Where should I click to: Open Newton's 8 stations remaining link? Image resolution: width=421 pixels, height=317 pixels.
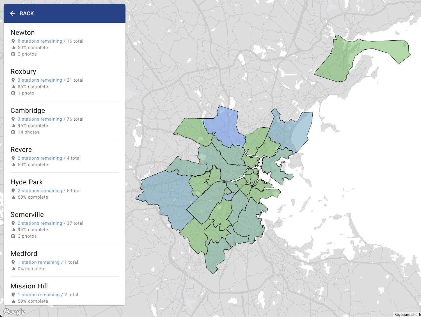pyautogui.click(x=40, y=41)
